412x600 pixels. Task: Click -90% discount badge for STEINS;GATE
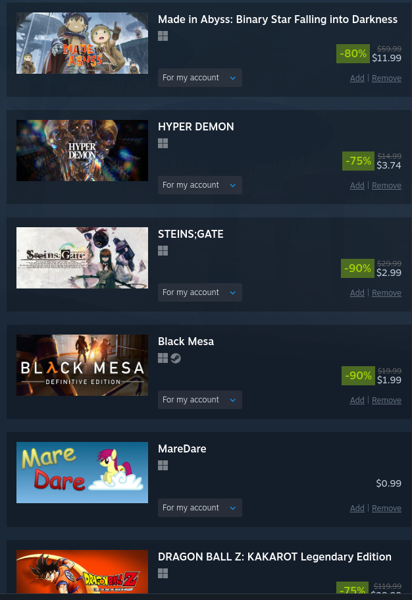coord(357,268)
